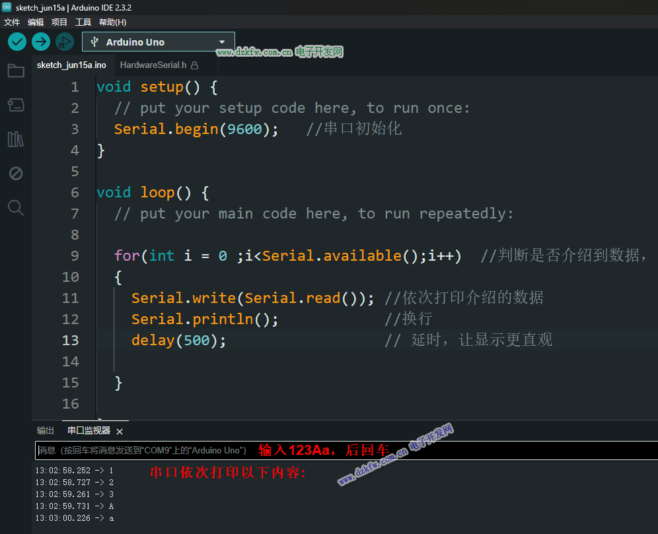Open the 编辑 menu
This screenshot has width=658, height=534.
[36, 22]
